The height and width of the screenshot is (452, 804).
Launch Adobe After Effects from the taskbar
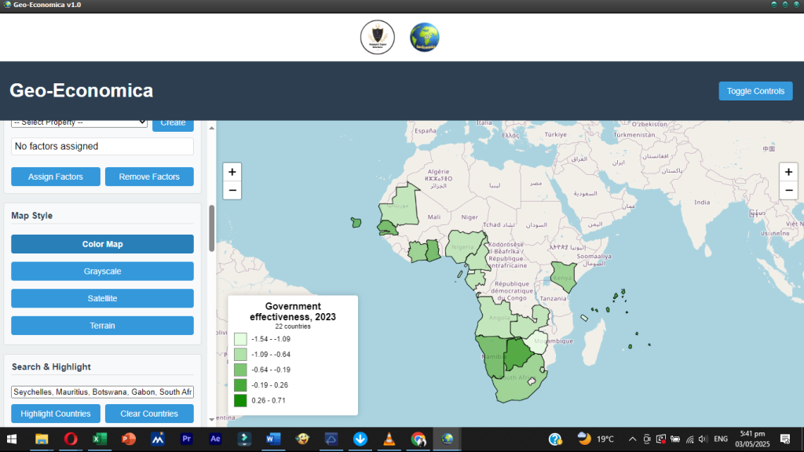click(215, 439)
